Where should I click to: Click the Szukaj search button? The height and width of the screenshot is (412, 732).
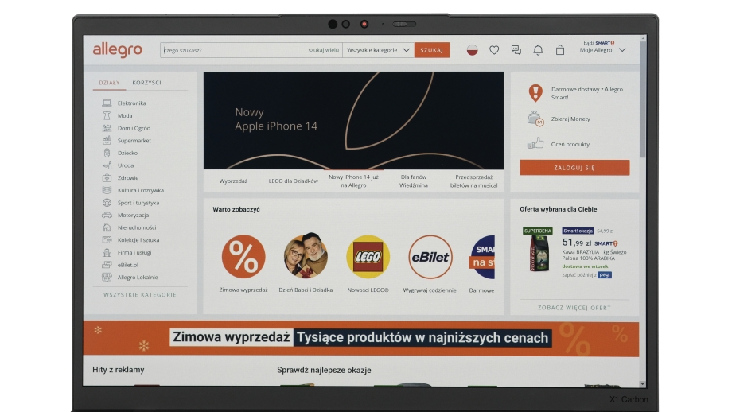point(432,50)
